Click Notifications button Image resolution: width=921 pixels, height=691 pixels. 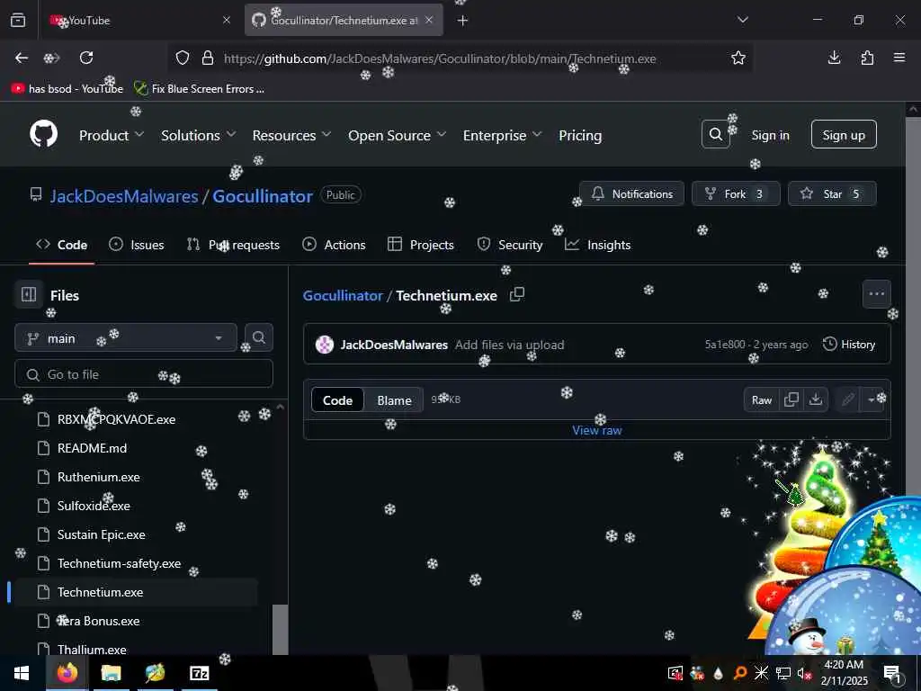[632, 193]
